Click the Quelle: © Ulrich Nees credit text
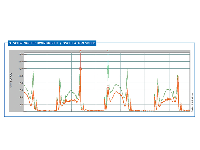200x150 pixels. point(192,103)
